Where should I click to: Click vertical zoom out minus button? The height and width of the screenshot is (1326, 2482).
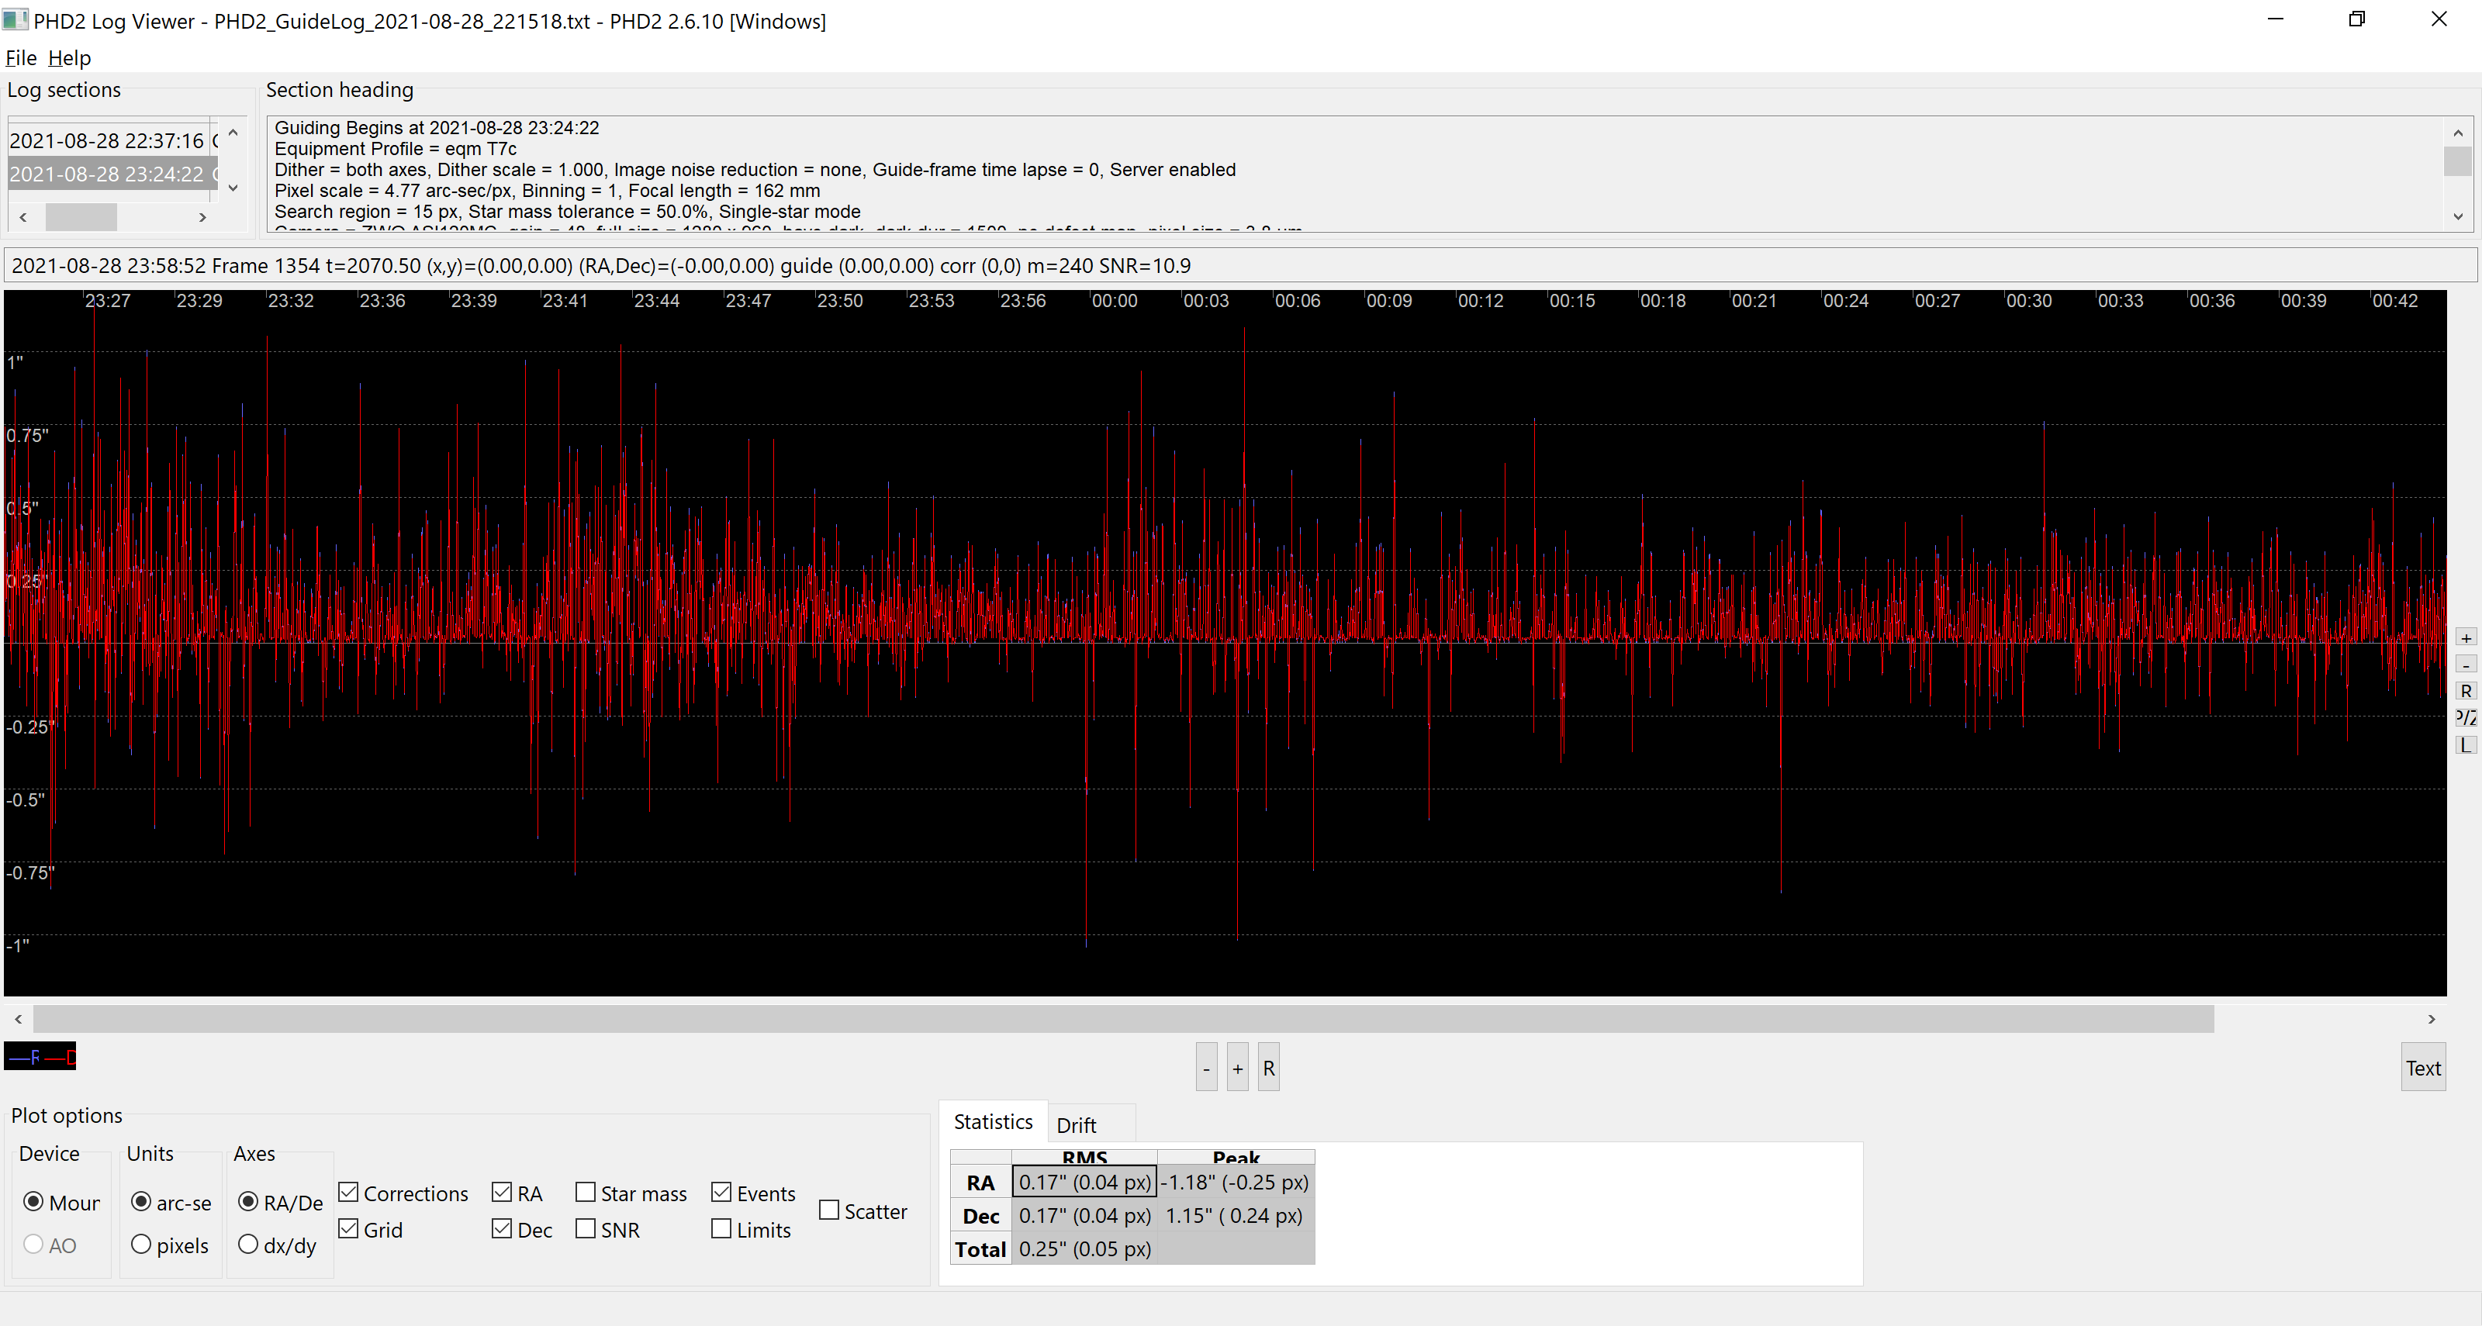point(2465,665)
